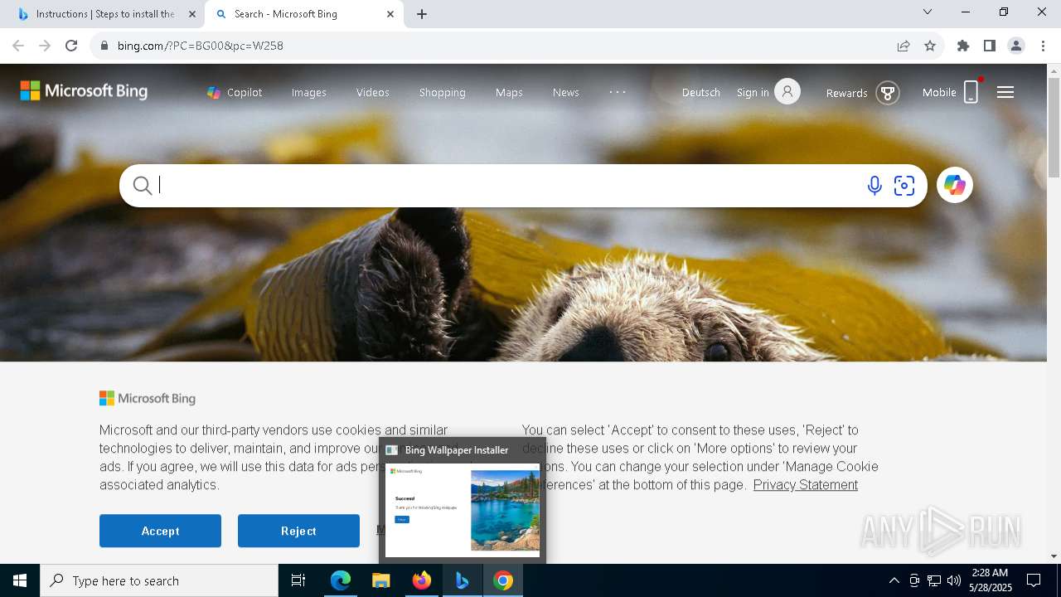Viewport: 1061px width, 597px height.
Task: Expand more Bing navigation options
Action: coord(618,92)
